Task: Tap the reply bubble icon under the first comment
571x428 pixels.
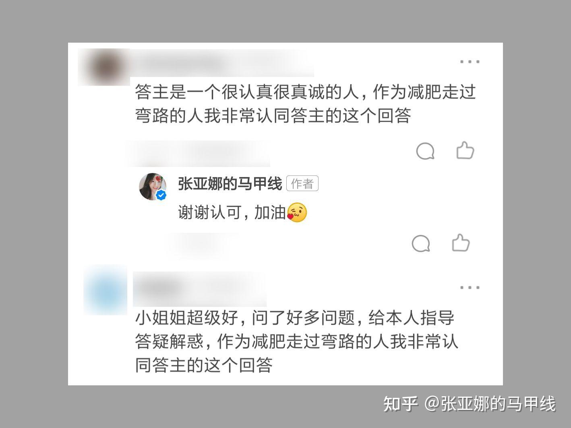Action: pyautogui.click(x=425, y=152)
